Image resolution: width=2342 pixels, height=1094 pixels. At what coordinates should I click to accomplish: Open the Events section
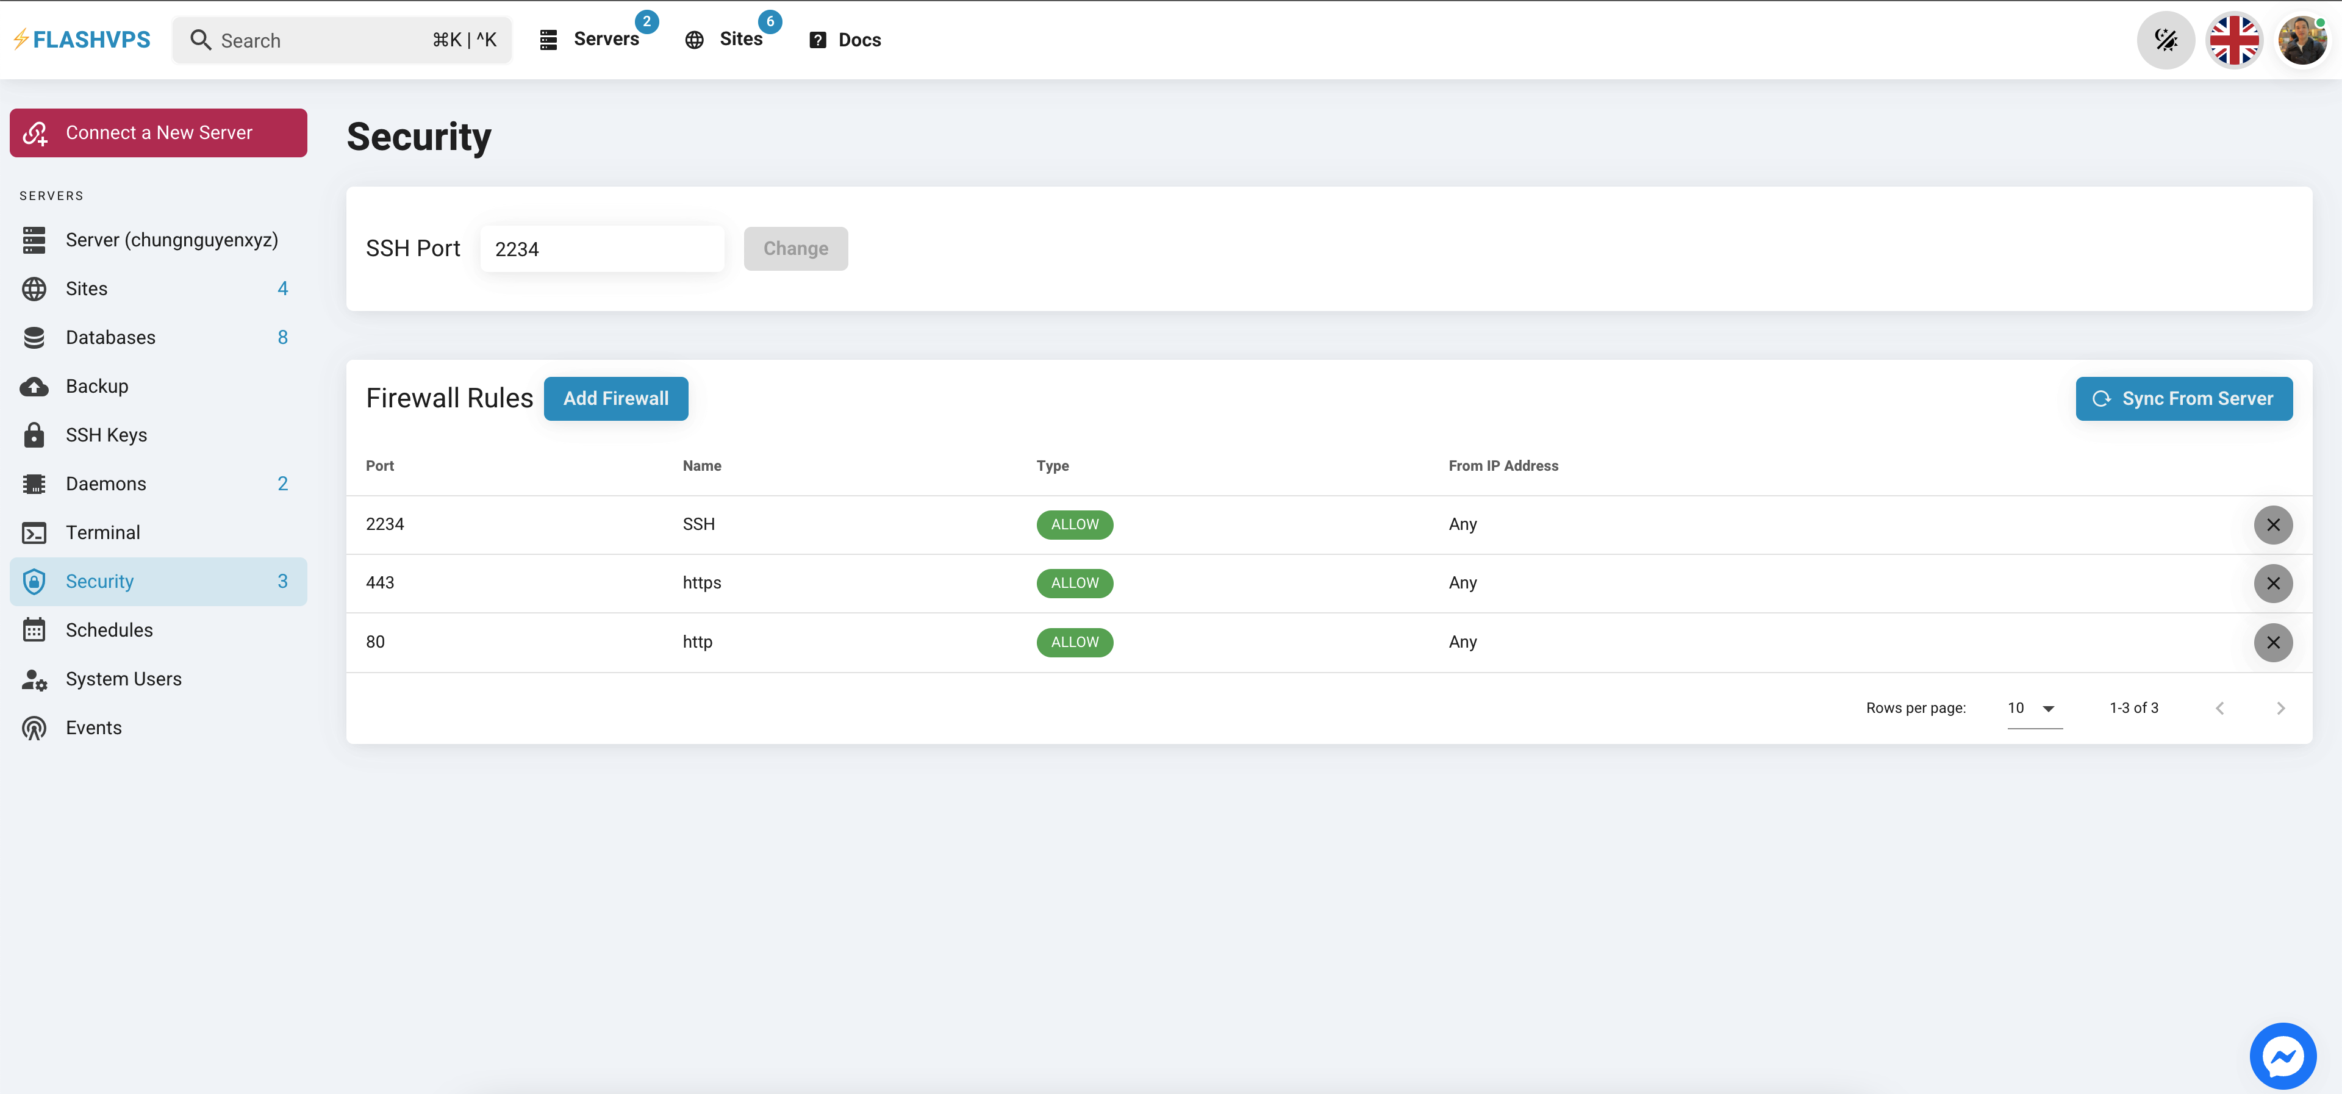(x=94, y=727)
